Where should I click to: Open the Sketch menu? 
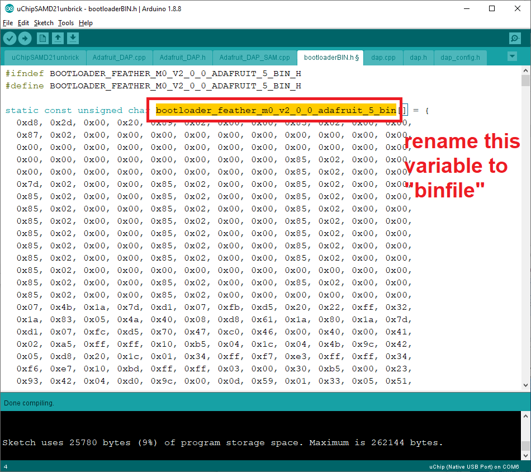coord(44,23)
